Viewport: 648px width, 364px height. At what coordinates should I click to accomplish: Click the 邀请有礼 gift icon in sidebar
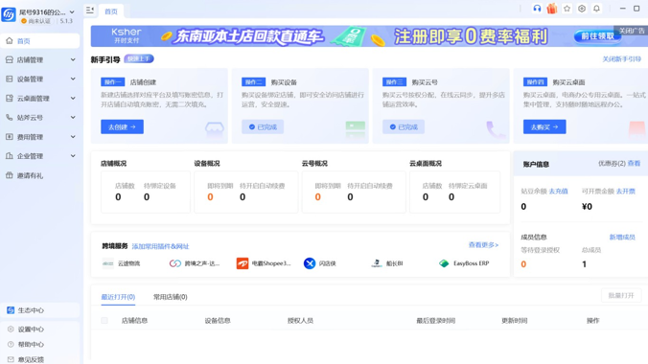pos(9,175)
